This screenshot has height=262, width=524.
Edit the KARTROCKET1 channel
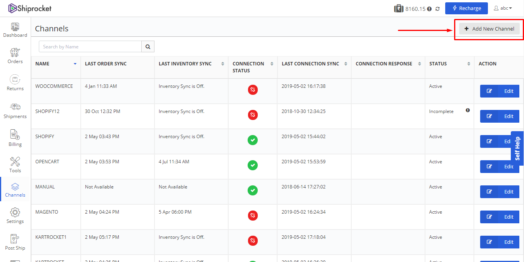tap(500, 242)
